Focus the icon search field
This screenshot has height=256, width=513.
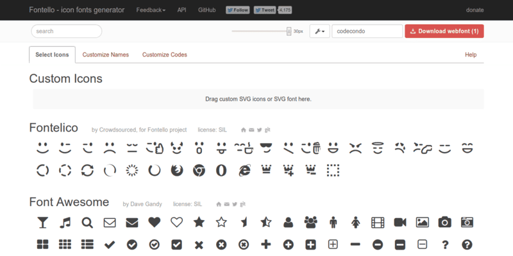tap(67, 31)
